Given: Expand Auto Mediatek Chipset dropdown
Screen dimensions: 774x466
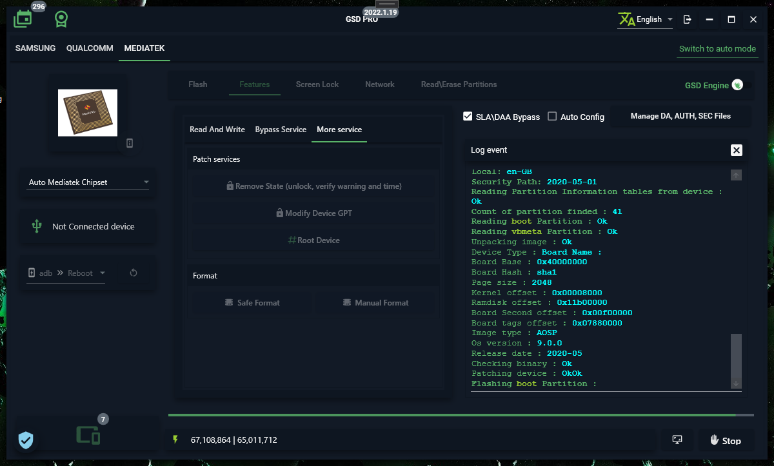Looking at the screenshot, I should pyautogui.click(x=88, y=182).
